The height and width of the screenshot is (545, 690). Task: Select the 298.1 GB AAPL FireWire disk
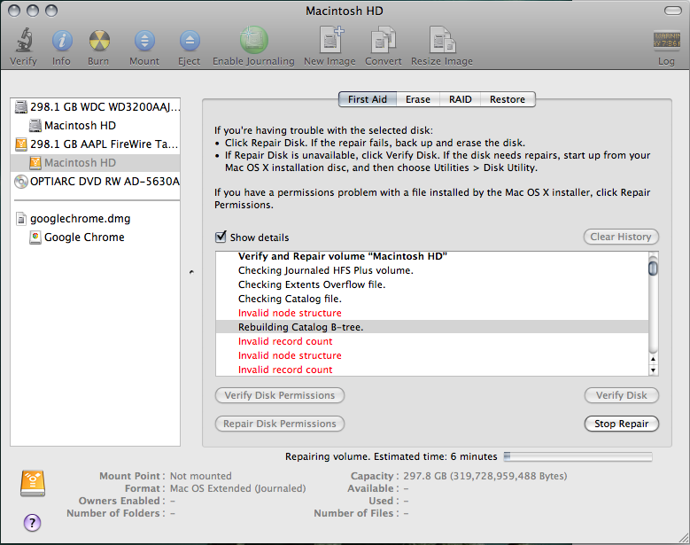pyautogui.click(x=96, y=144)
